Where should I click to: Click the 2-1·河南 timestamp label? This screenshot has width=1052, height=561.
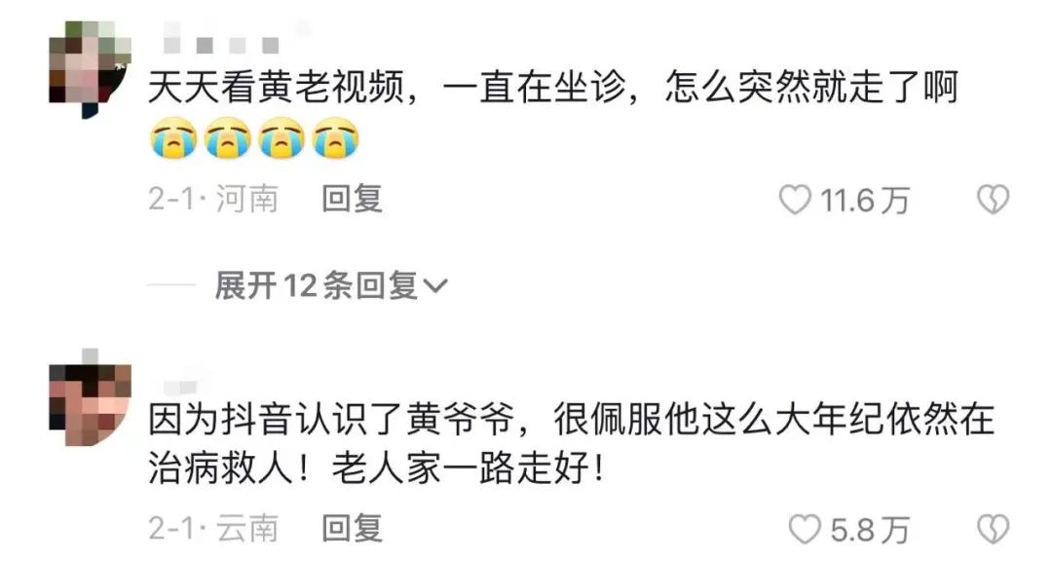click(x=212, y=200)
